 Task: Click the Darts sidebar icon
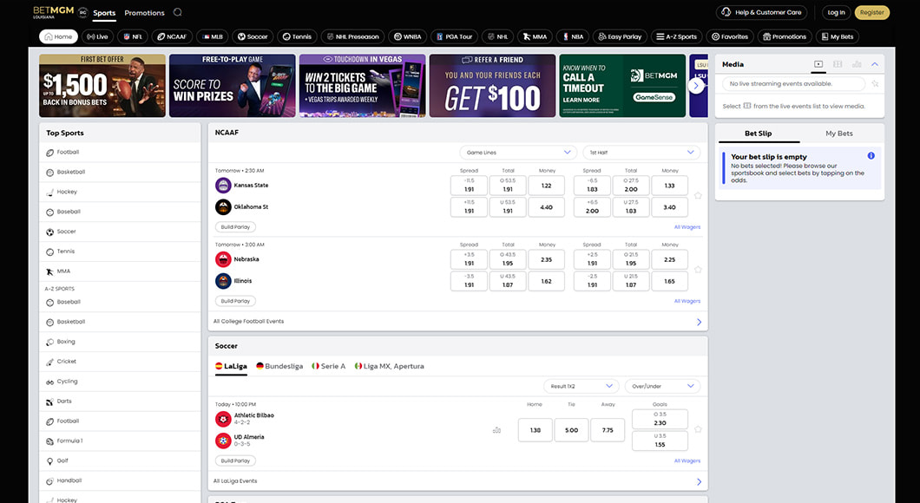(49, 402)
